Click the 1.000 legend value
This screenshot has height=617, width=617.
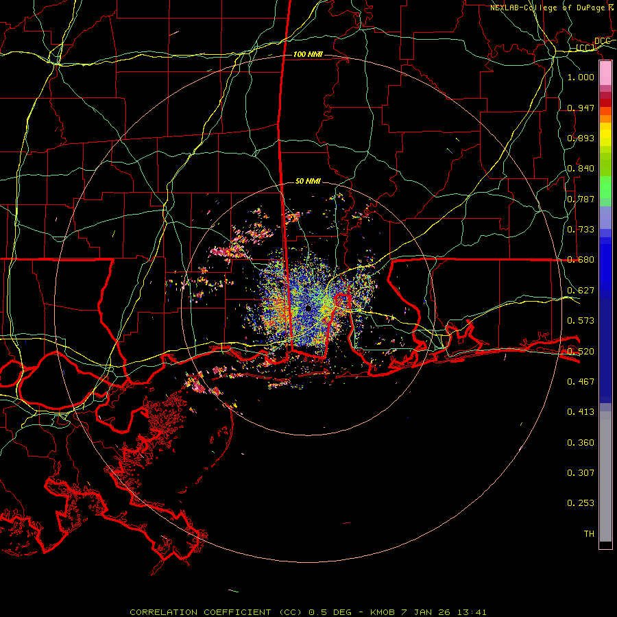581,77
